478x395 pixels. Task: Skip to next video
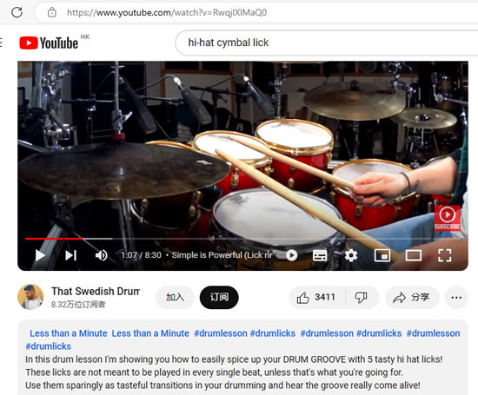pyautogui.click(x=70, y=255)
